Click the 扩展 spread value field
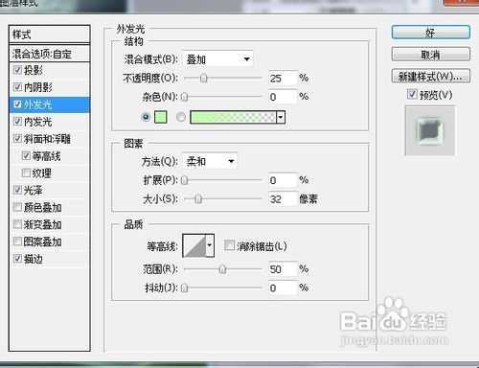 tap(283, 180)
